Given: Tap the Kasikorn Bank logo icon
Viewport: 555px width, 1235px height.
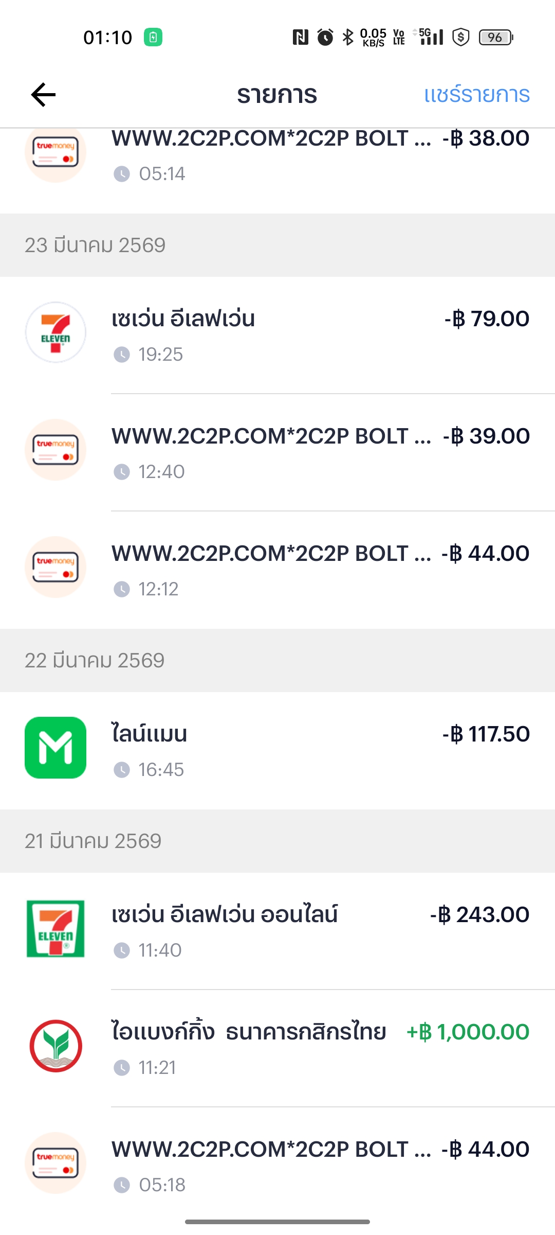Looking at the screenshot, I should tap(55, 1046).
